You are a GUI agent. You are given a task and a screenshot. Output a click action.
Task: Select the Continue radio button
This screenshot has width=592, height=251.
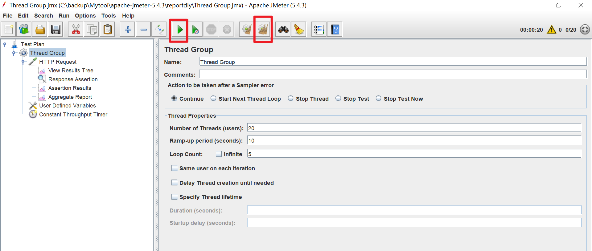click(174, 98)
